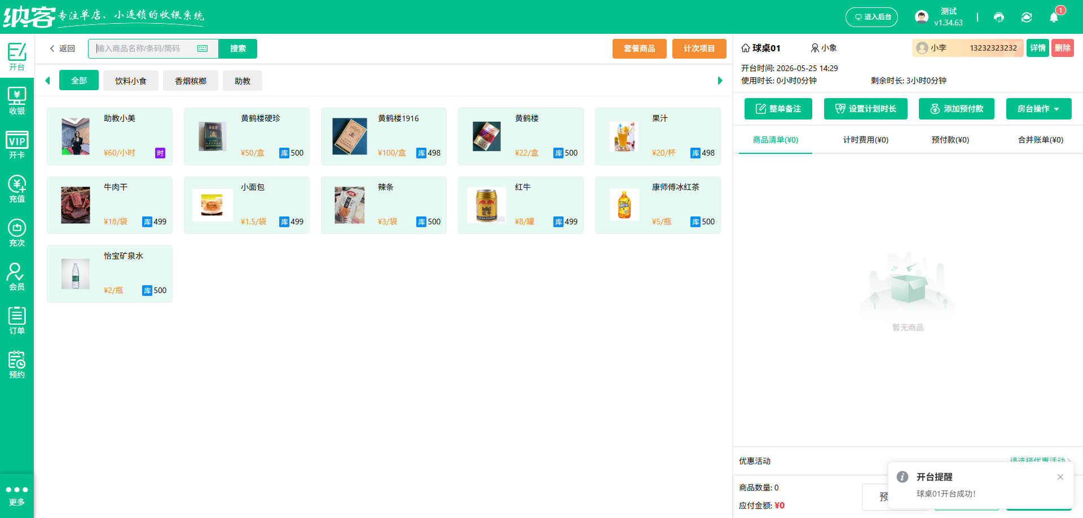Click the info icon in 开台提醒
1083x518 pixels.
point(902,477)
